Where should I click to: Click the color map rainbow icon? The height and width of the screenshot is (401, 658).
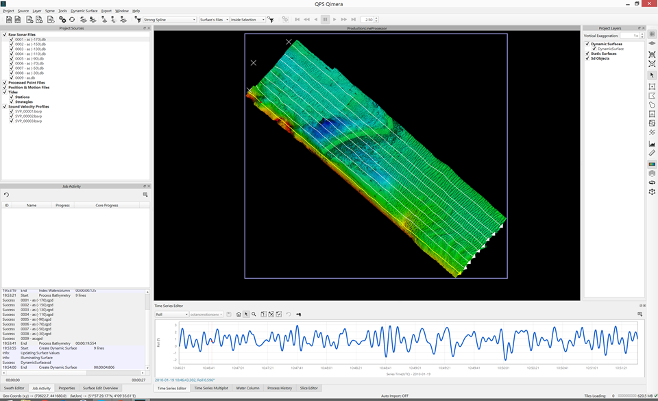(652, 165)
